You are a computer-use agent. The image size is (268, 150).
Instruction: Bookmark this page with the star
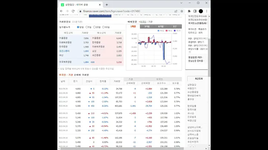(x=182, y=11)
